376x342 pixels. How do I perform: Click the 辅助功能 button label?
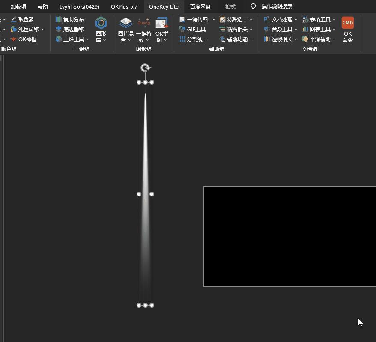point(237,39)
